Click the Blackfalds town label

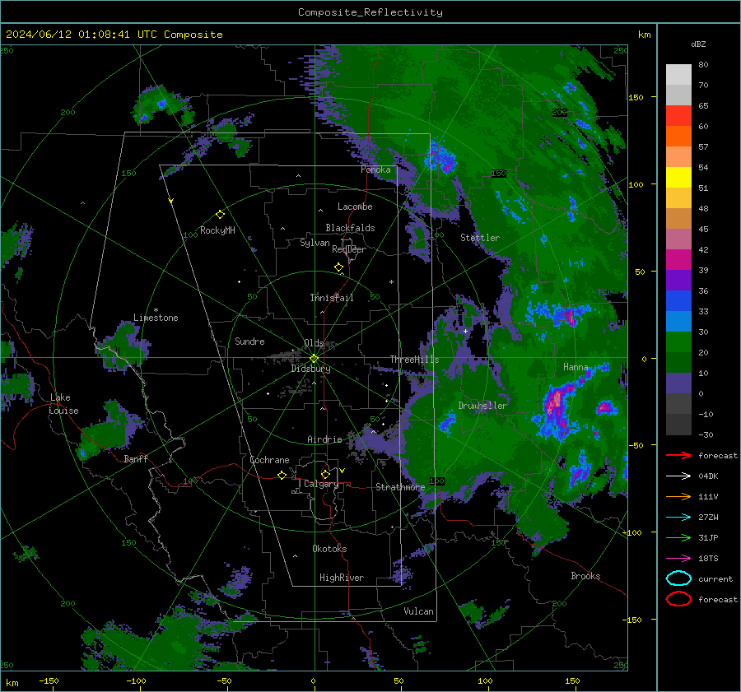[350, 228]
